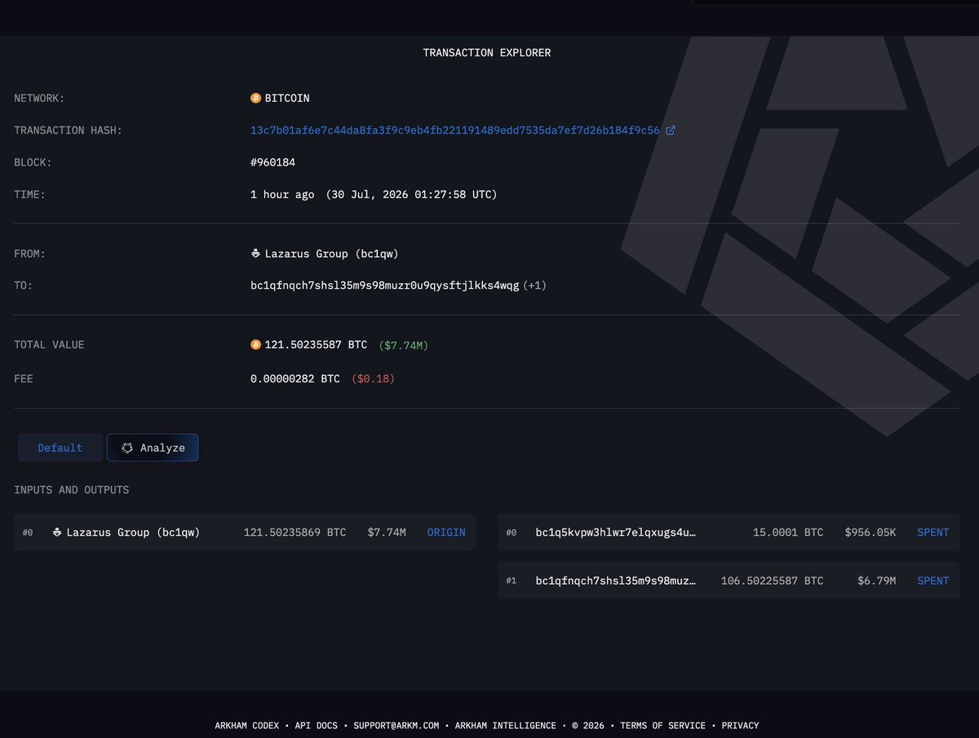979x738 pixels.
Task: Click the BITCOIN network label
Action: point(287,98)
